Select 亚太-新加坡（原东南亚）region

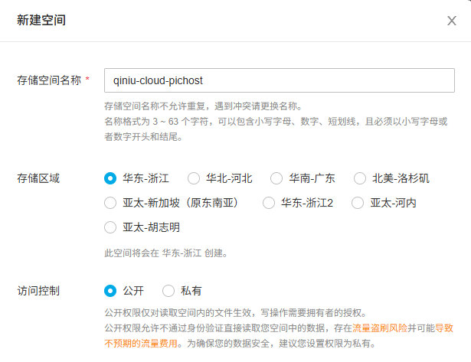point(110,203)
